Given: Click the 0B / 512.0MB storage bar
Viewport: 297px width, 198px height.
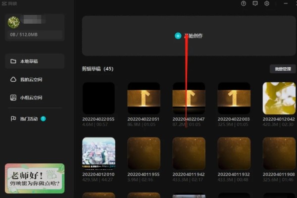Looking at the screenshot, I should pos(35,35).
